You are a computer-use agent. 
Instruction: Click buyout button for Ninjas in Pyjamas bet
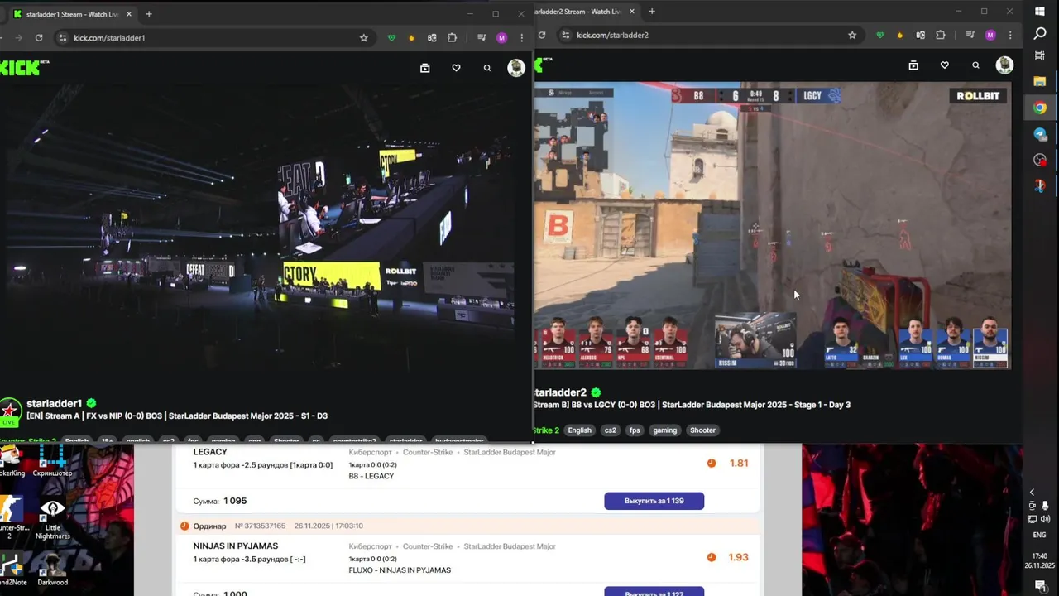[x=654, y=592]
